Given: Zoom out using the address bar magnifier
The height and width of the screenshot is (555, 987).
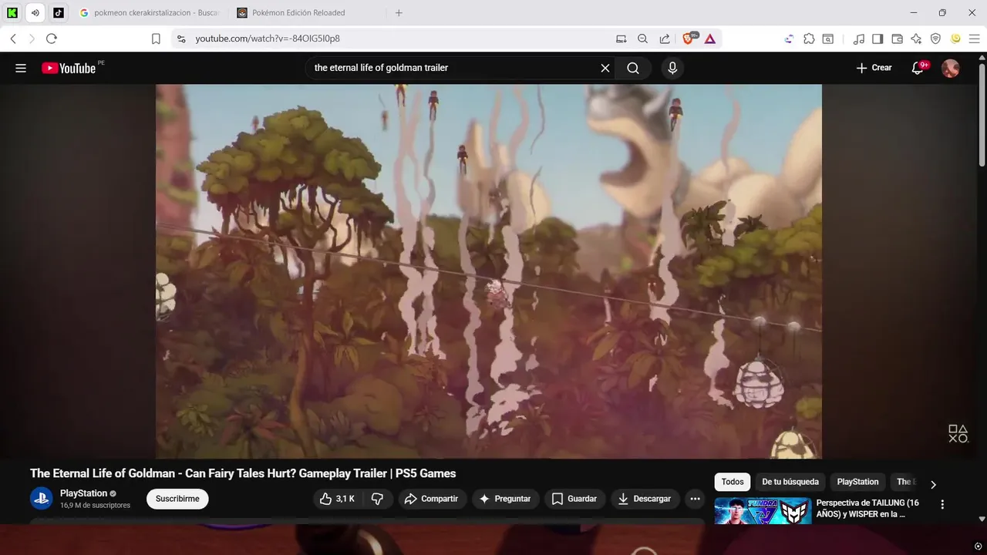Looking at the screenshot, I should pyautogui.click(x=642, y=39).
